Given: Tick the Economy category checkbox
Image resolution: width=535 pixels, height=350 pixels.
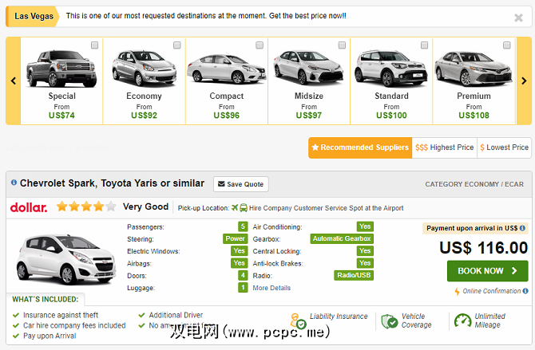Looking at the screenshot, I should point(176,45).
